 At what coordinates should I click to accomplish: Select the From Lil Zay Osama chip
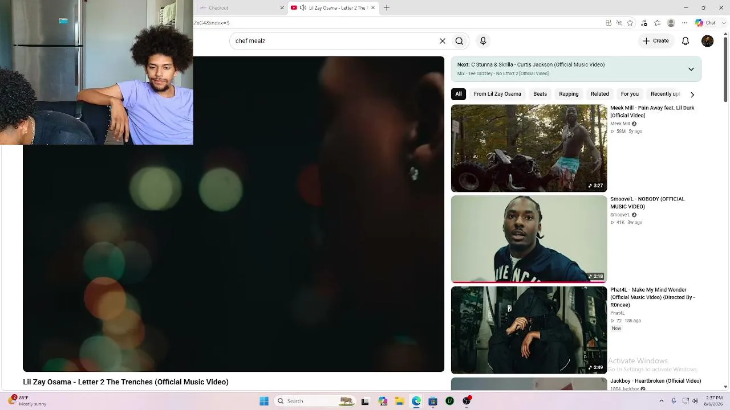(497, 94)
